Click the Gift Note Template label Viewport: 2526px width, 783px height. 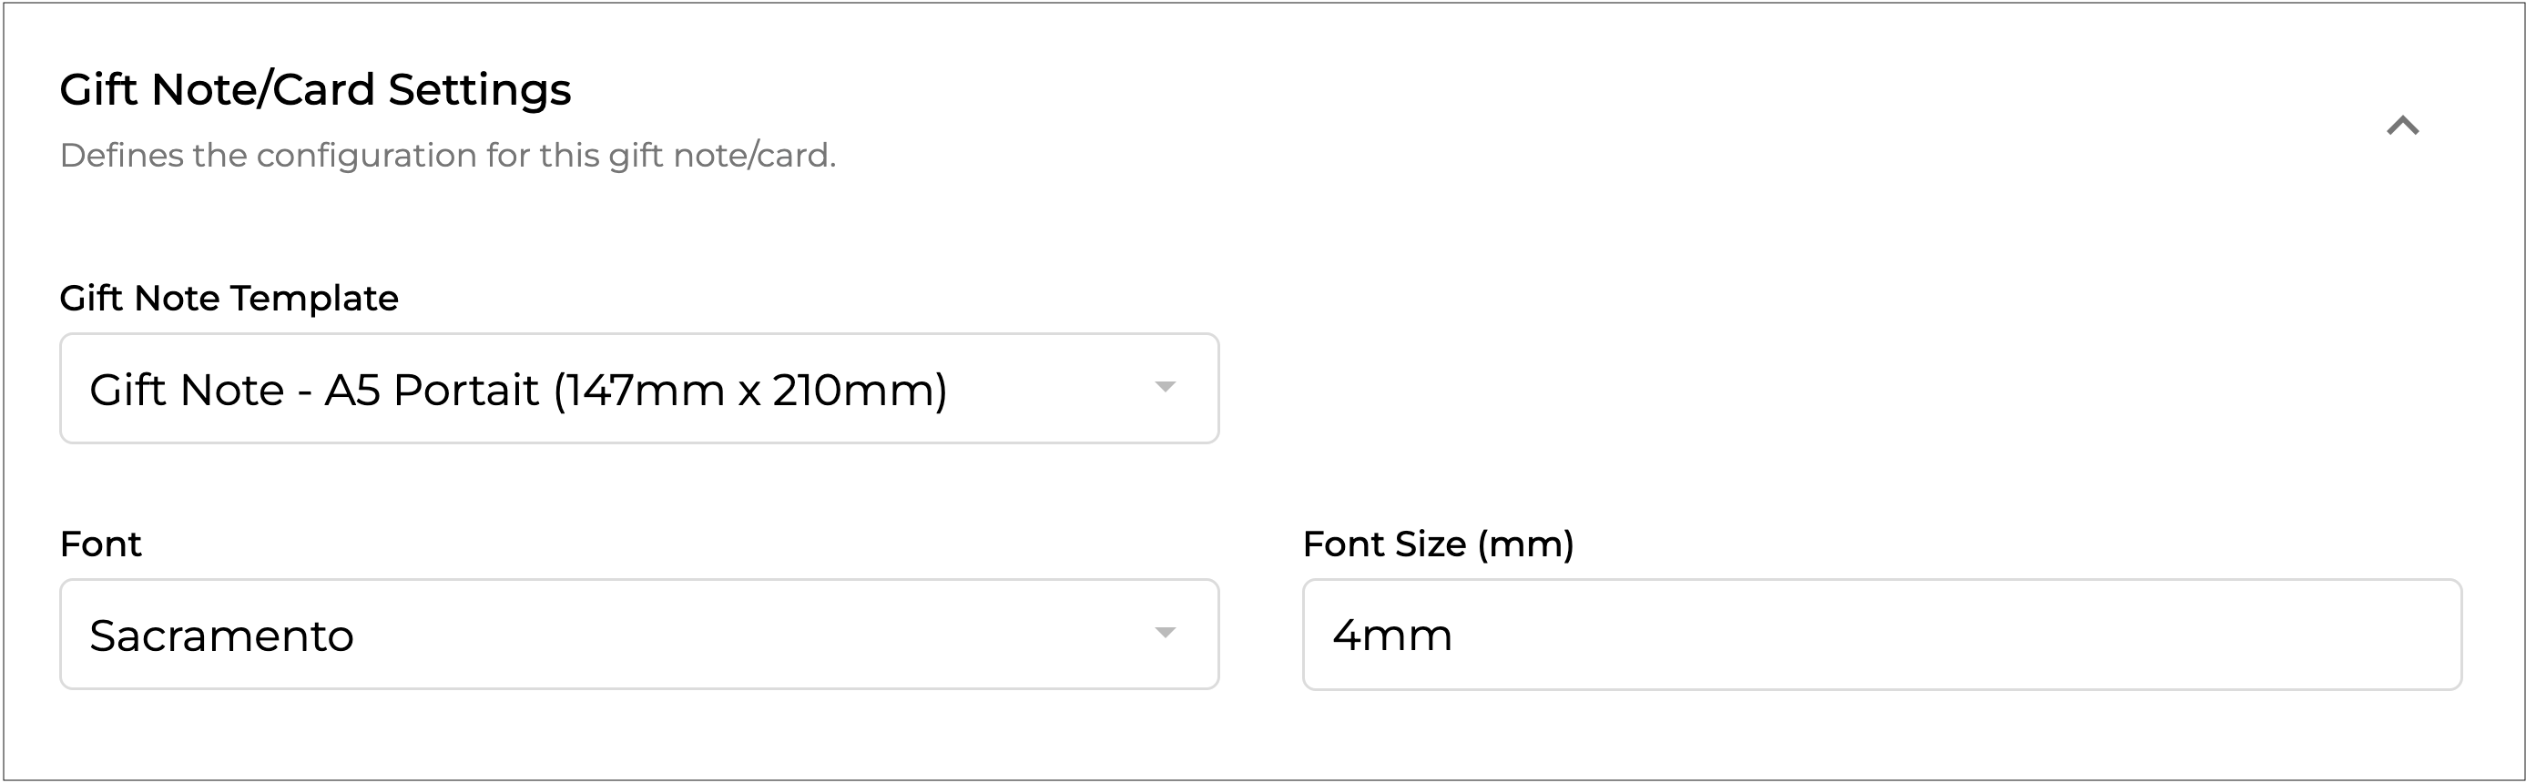(x=229, y=298)
